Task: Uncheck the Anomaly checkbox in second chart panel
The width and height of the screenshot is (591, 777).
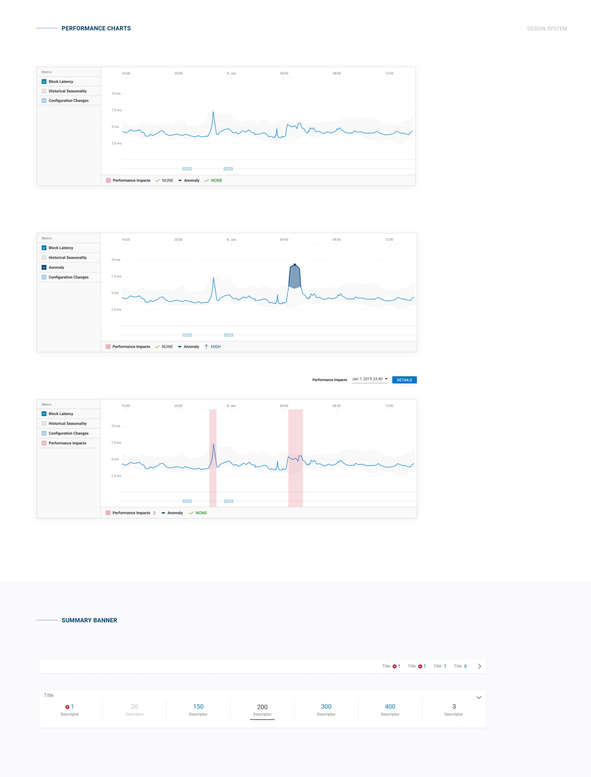Action: tap(44, 267)
